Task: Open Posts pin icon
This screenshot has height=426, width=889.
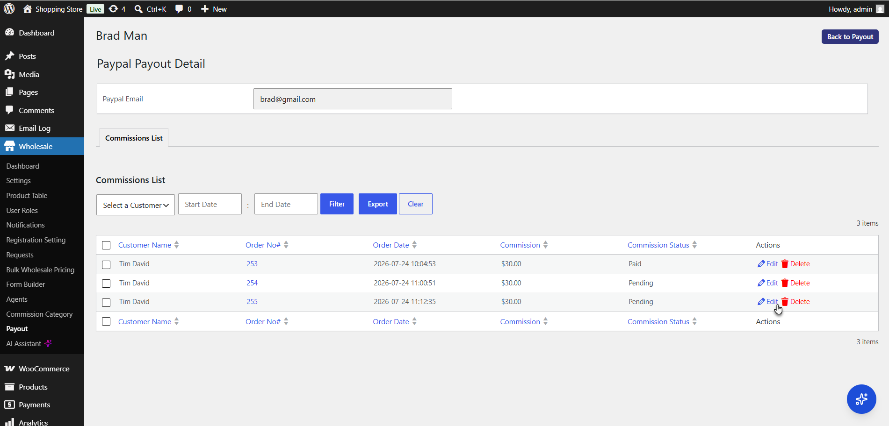Action: click(10, 56)
